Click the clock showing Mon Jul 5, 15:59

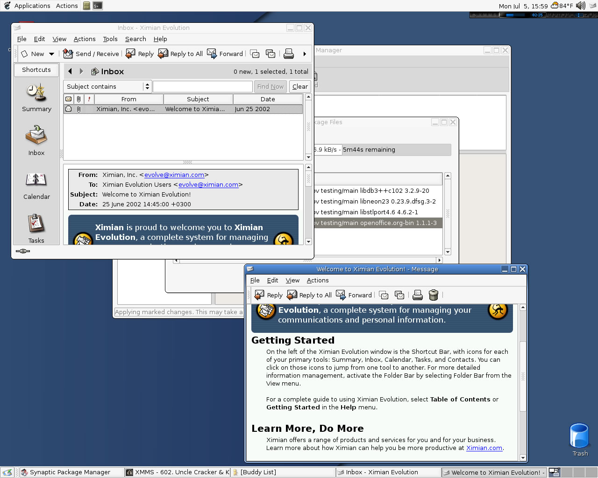pyautogui.click(x=523, y=6)
